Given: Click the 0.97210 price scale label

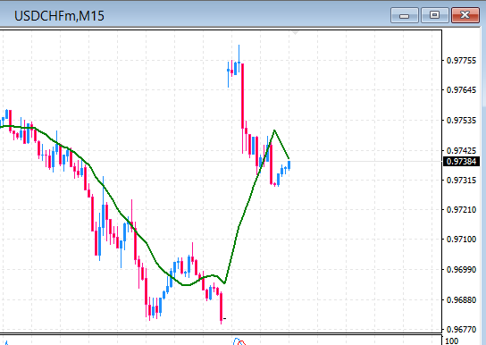Looking at the screenshot, I should 461,210.
